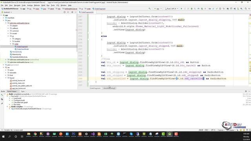Screen dimensions: 251x141
Task: Open the Search Everywhere magnifier
Action: pos(246,9)
